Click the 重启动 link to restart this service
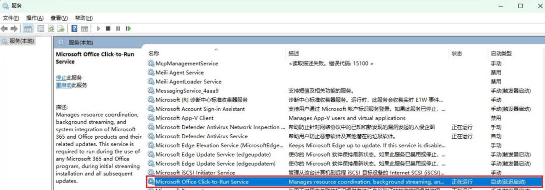This screenshot has height=190, width=545. pos(64,85)
